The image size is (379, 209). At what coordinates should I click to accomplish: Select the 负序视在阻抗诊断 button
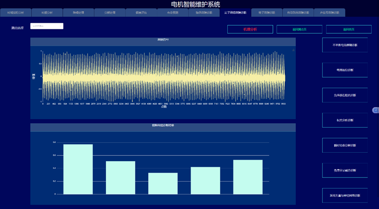pyautogui.click(x=345, y=95)
